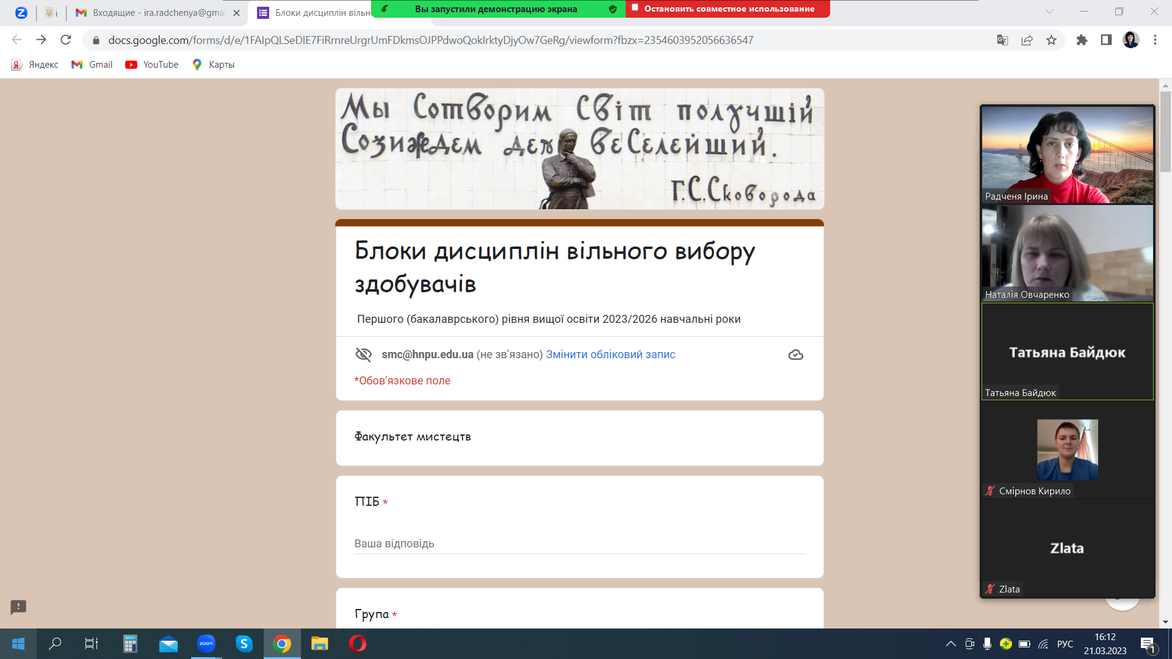Click the form feedback report icon
Viewport: 1172px width, 659px height.
click(x=18, y=607)
